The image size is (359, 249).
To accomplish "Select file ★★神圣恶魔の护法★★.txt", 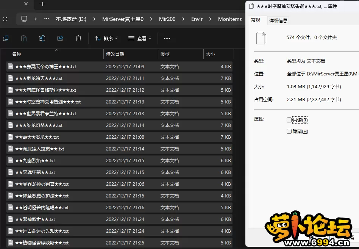I will tap(119, 196).
